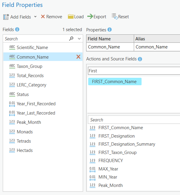
Task: Select the Year_First_Recorded field
Action: [36, 104]
